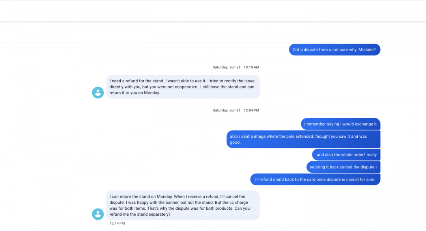Select the "i'll refund stand back to the card" bubble

click(315, 179)
